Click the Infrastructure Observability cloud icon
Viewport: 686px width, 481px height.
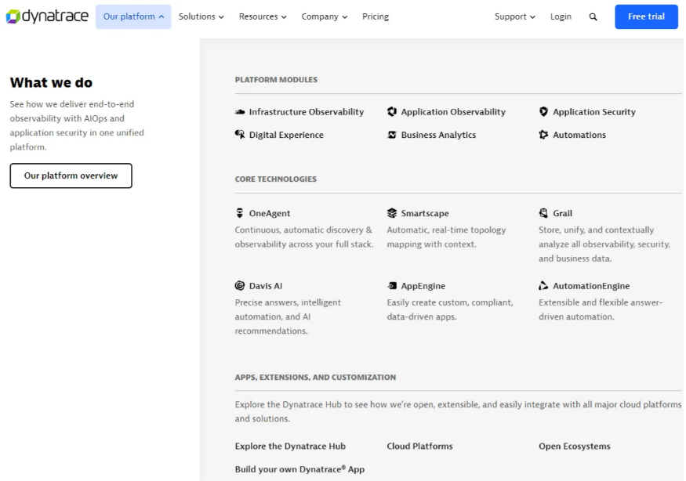pos(240,112)
